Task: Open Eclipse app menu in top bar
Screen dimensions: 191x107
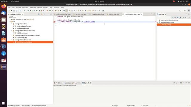Action: click(x=15, y=1)
